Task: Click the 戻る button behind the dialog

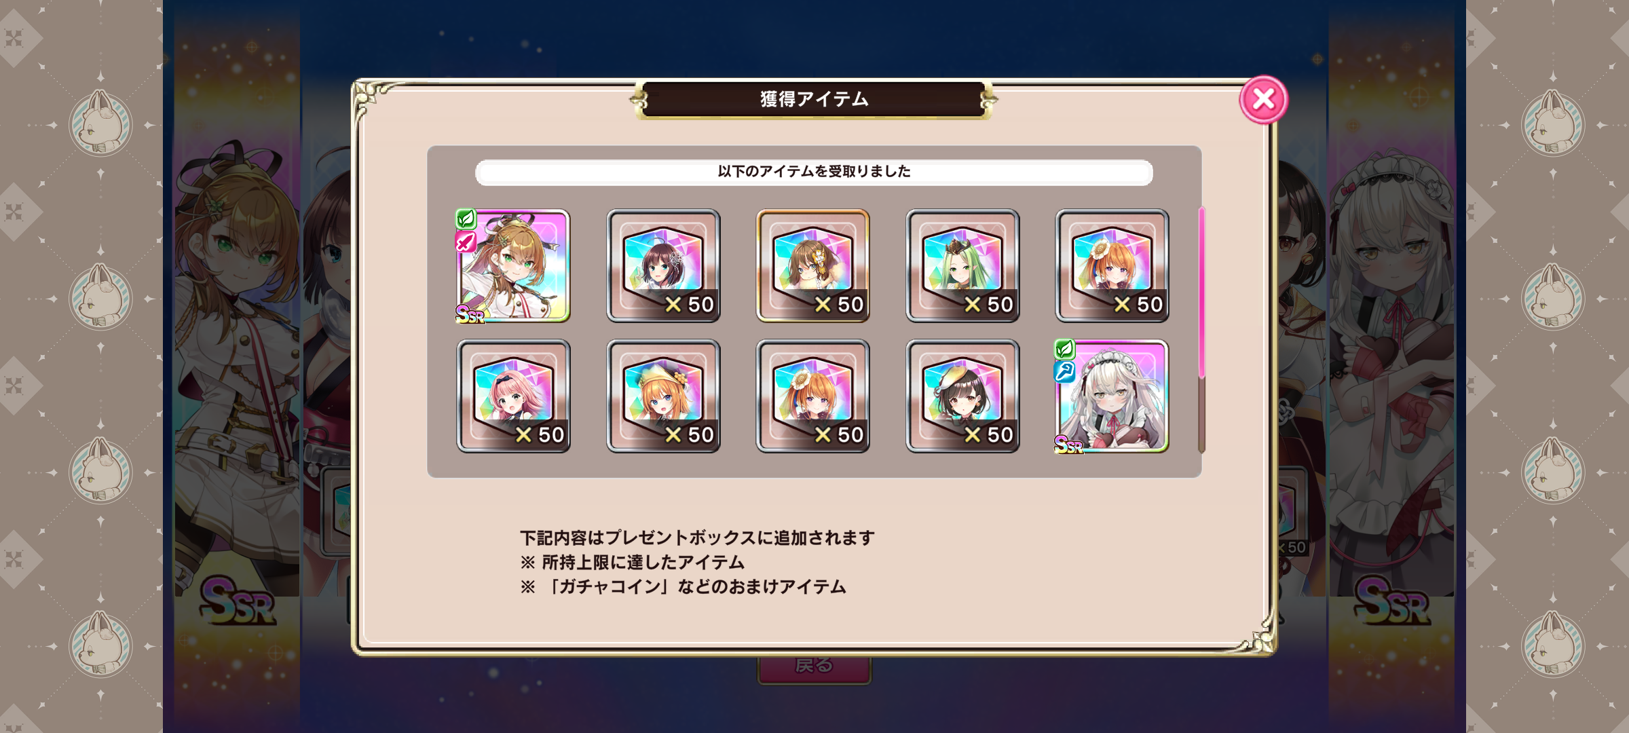Action: pyautogui.click(x=814, y=666)
